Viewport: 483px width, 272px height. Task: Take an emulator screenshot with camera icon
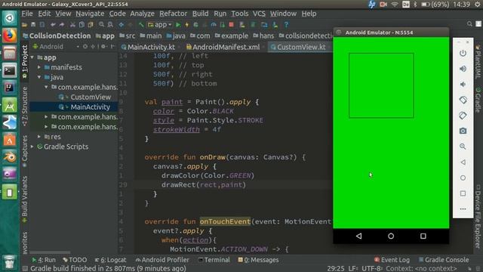(x=463, y=131)
